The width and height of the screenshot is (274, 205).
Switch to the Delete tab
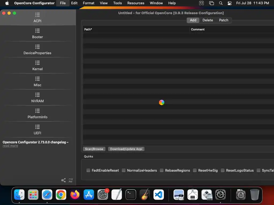[208, 20]
